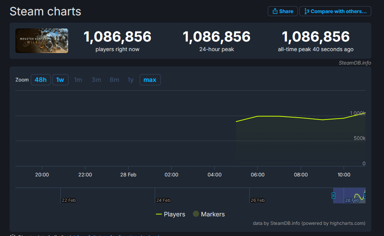This screenshot has width=384, height=236.
Task: Click the 24 Feb label in navigator
Action: click(x=163, y=200)
